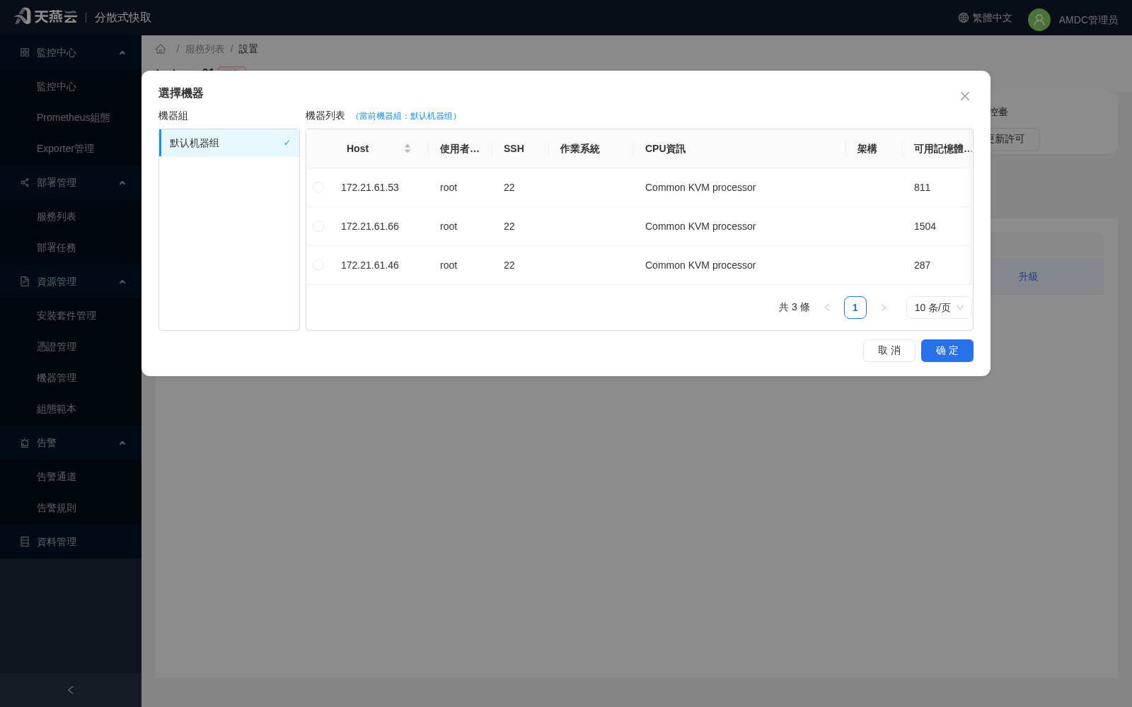Click the next page arrow
Screen dimensions: 1132x707
(884, 308)
